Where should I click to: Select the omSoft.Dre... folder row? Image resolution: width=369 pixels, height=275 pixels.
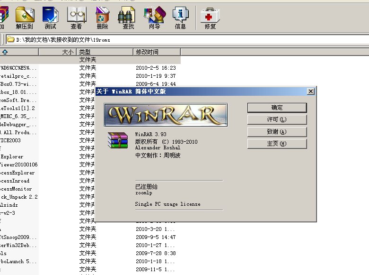click(47, 100)
